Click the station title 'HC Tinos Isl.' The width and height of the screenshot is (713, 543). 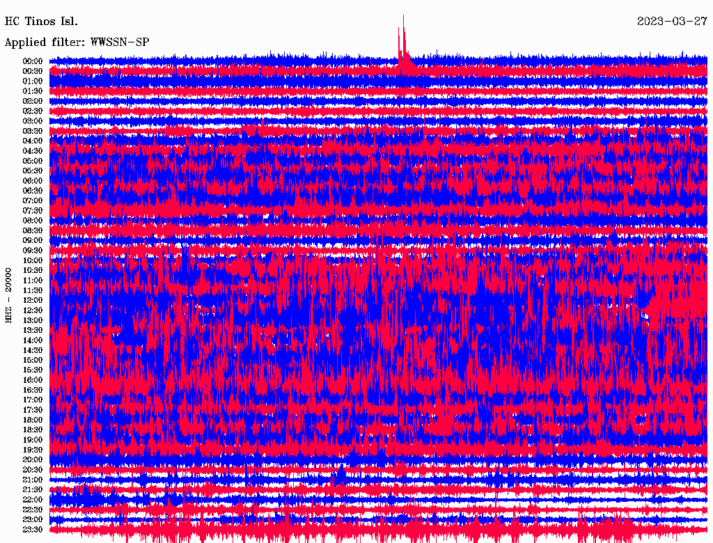point(41,22)
